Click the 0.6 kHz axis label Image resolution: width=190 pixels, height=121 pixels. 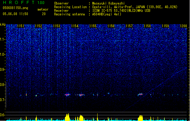tap(2, 115)
